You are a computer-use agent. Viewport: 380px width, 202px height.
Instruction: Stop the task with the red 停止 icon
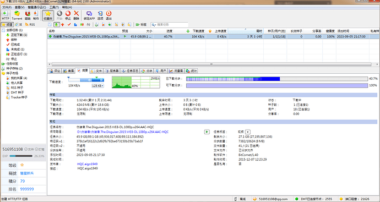68,15
